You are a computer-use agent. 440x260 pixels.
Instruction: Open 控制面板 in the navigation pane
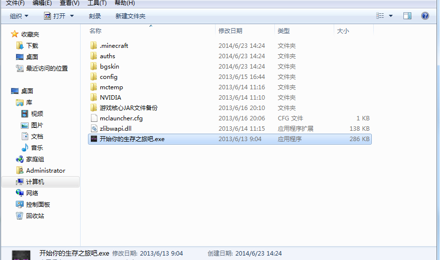[38, 205]
